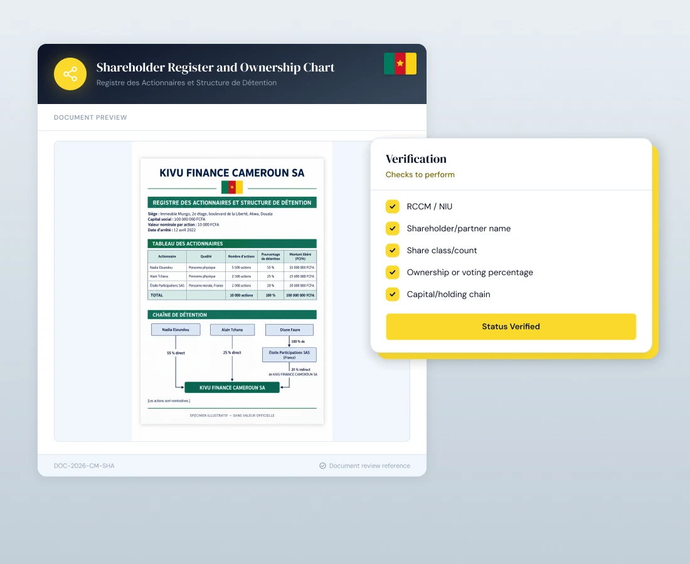
Task: Click the yellow share icon in header
Action: 70,74
